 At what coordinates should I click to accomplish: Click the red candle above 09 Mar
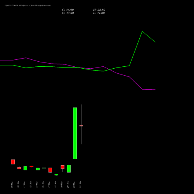click(13, 162)
